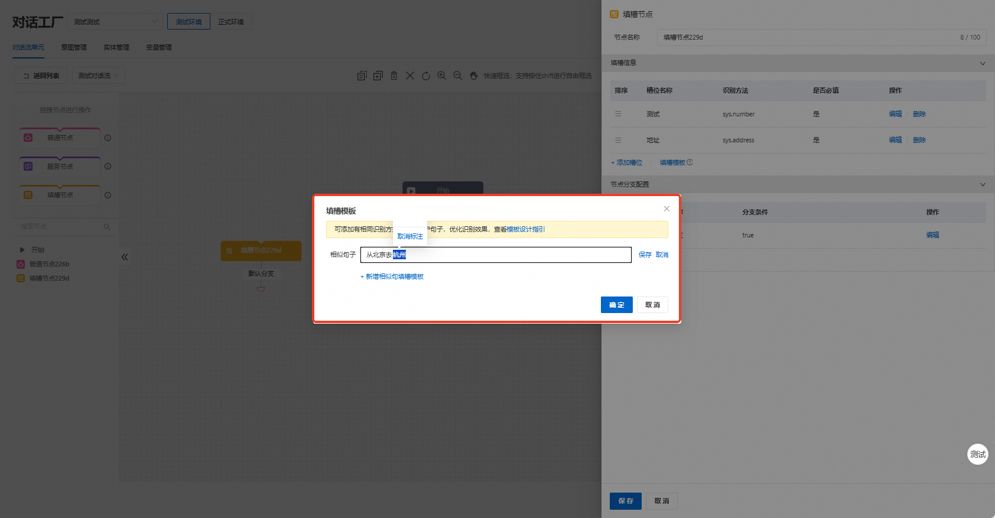Collapse the 填槽信息 section
Image resolution: width=995 pixels, height=518 pixels.
click(983, 63)
